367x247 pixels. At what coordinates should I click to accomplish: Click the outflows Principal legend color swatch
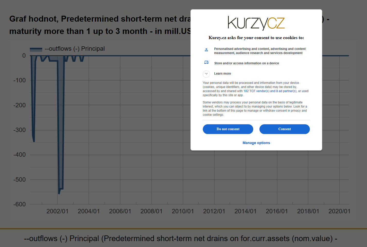tap(36, 49)
